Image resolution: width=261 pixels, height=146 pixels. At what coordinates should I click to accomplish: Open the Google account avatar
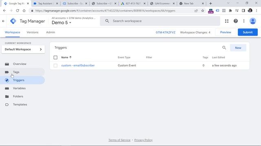(x=253, y=21)
